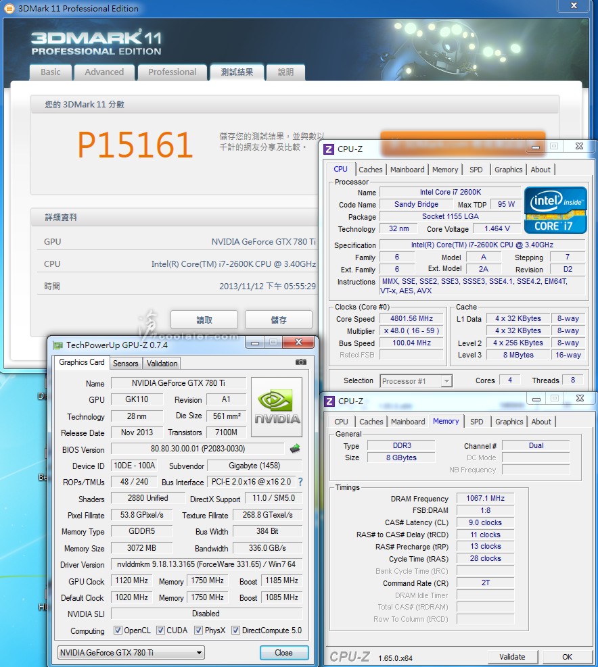
Task: Open the Processor #1 selection dropdown
Action: point(416,380)
